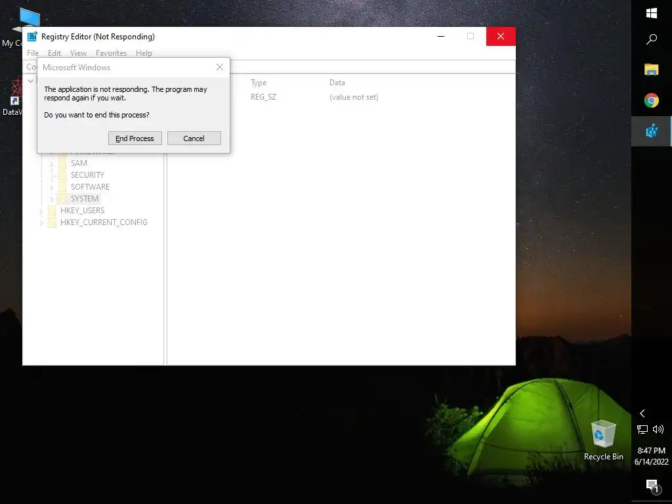
Task: Select the SYSTEM registry key
Action: pyautogui.click(x=85, y=199)
